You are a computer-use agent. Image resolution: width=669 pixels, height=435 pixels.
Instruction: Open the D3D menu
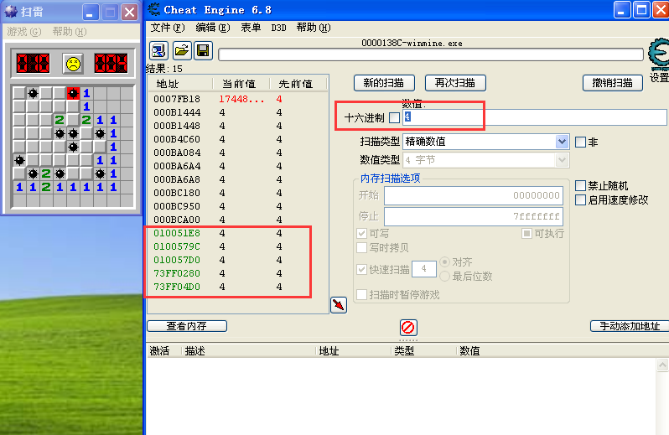point(278,28)
